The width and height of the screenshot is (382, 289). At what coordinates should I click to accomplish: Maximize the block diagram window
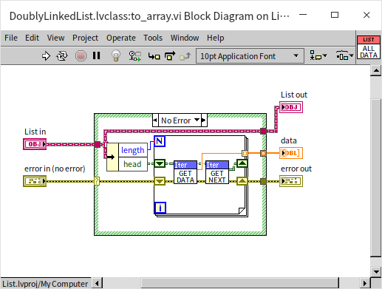tap(335, 15)
